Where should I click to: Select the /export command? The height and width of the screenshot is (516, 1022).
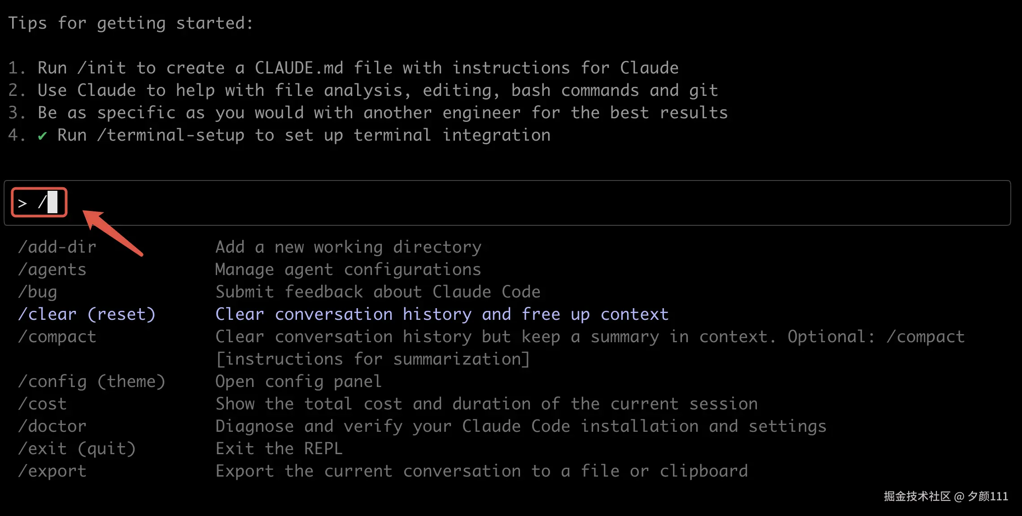click(52, 471)
